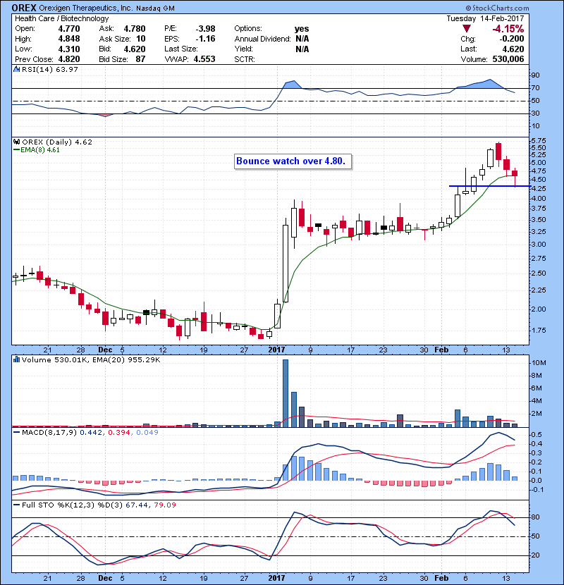Screen dimensions: 564x585
Task: Click the Annual Dividend N/A value
Action: point(302,39)
